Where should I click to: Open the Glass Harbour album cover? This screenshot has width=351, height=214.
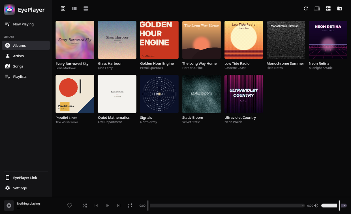[x=117, y=40]
